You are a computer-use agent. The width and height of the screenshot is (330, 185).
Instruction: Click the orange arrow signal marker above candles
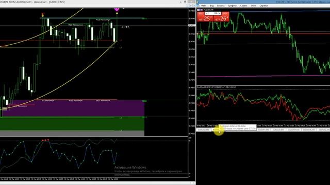tap(43, 15)
